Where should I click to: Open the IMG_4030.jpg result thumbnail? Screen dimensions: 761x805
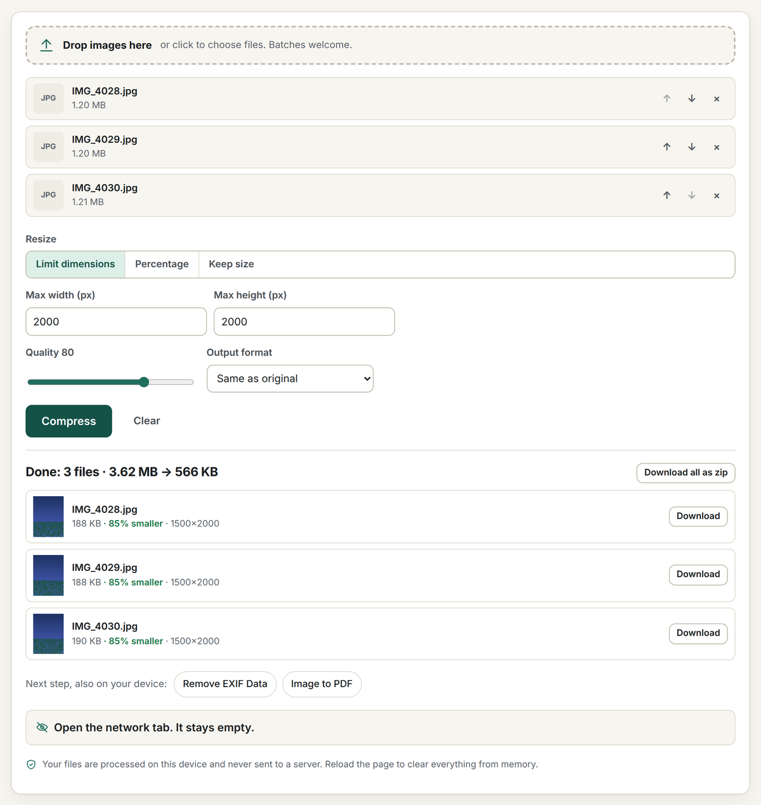(x=48, y=634)
